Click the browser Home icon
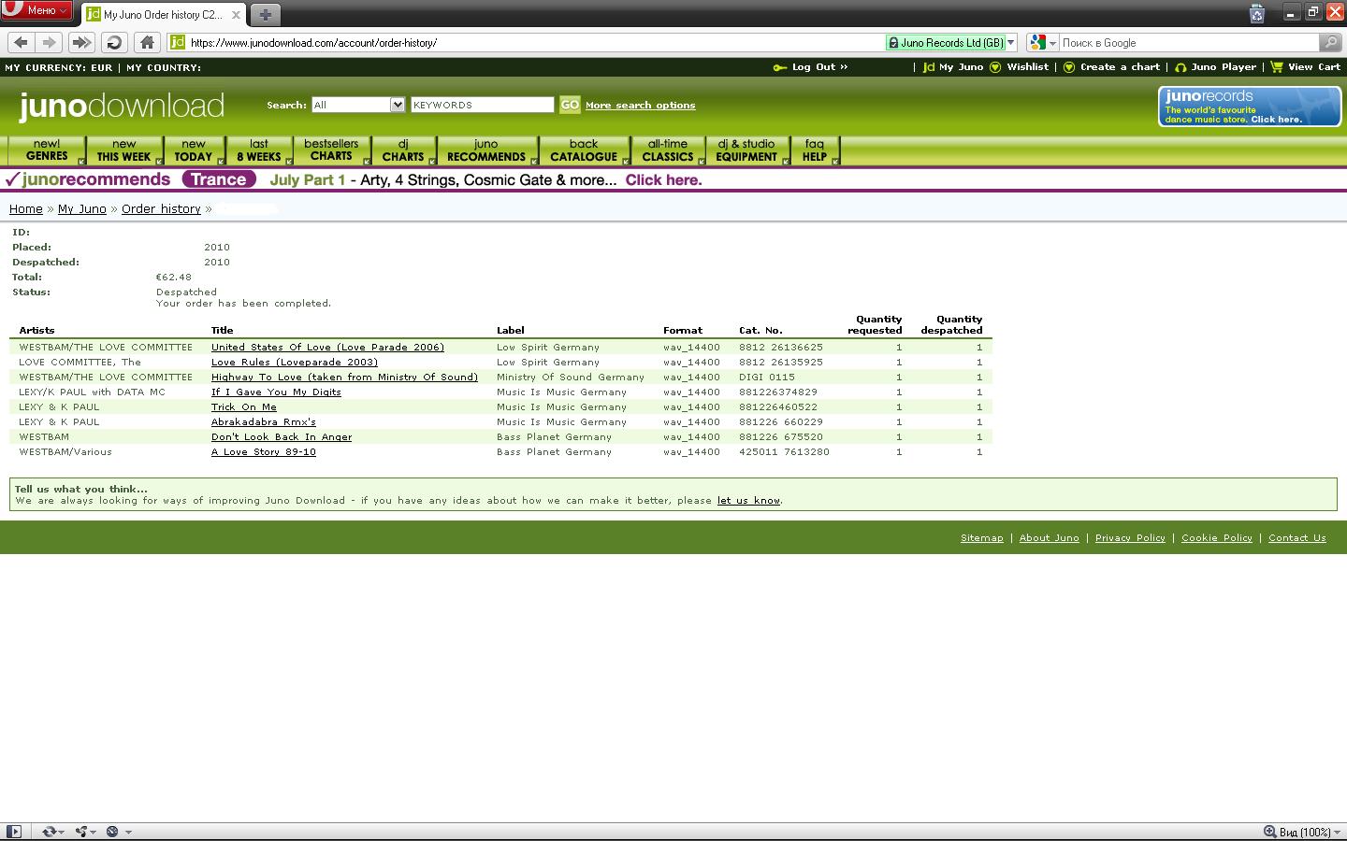Viewport: 1347px width, 841px height. point(147,42)
